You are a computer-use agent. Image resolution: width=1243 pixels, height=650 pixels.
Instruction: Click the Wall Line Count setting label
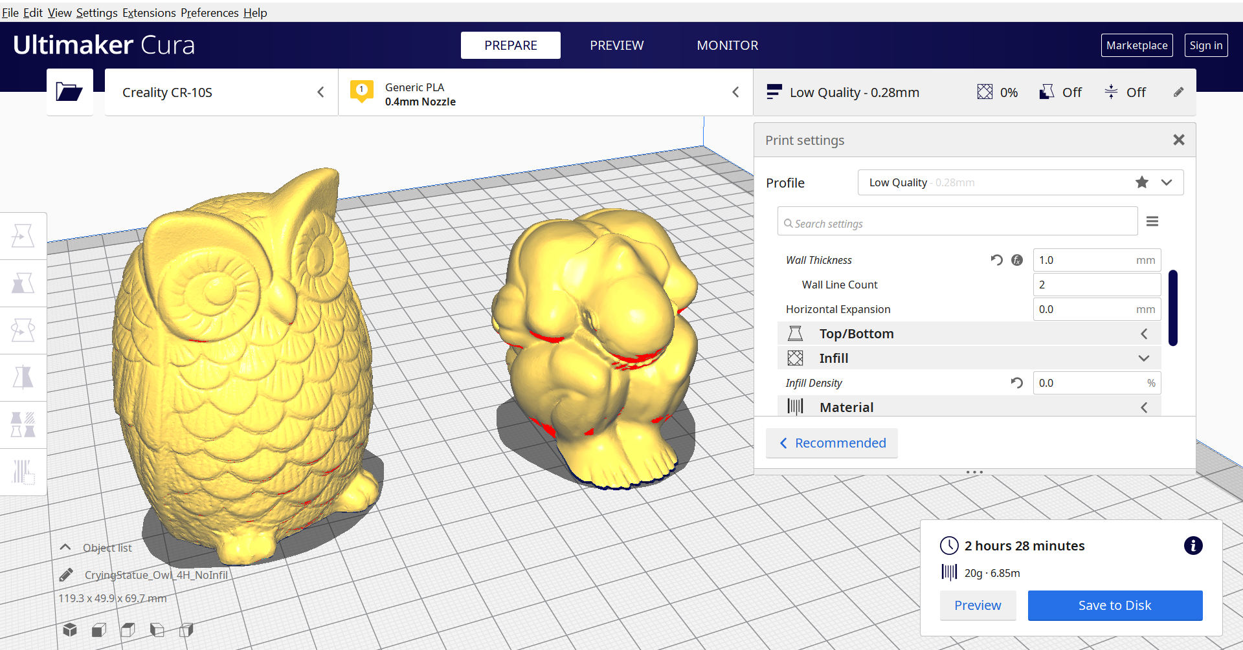click(840, 285)
